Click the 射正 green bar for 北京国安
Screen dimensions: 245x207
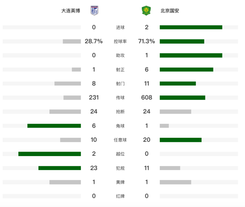click(x=186, y=70)
